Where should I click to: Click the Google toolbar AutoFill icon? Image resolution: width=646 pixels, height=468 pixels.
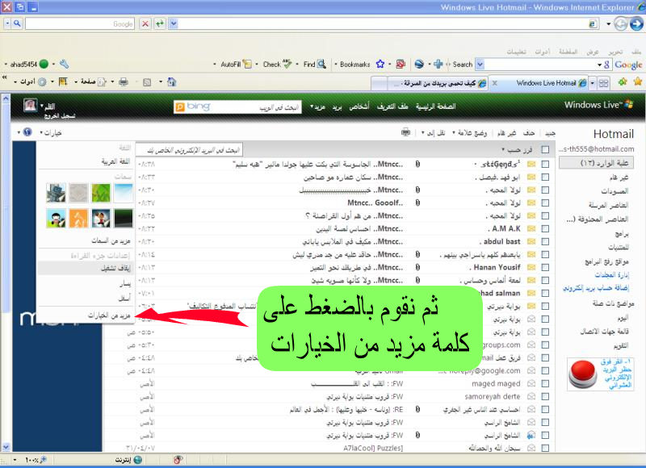click(x=247, y=64)
